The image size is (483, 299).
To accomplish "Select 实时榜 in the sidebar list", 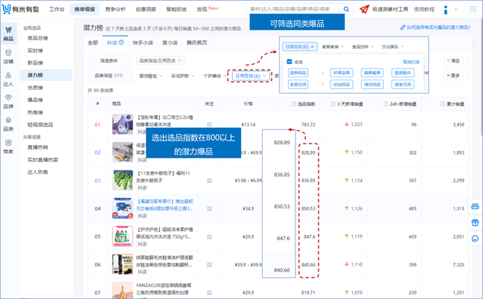I will (36, 51).
